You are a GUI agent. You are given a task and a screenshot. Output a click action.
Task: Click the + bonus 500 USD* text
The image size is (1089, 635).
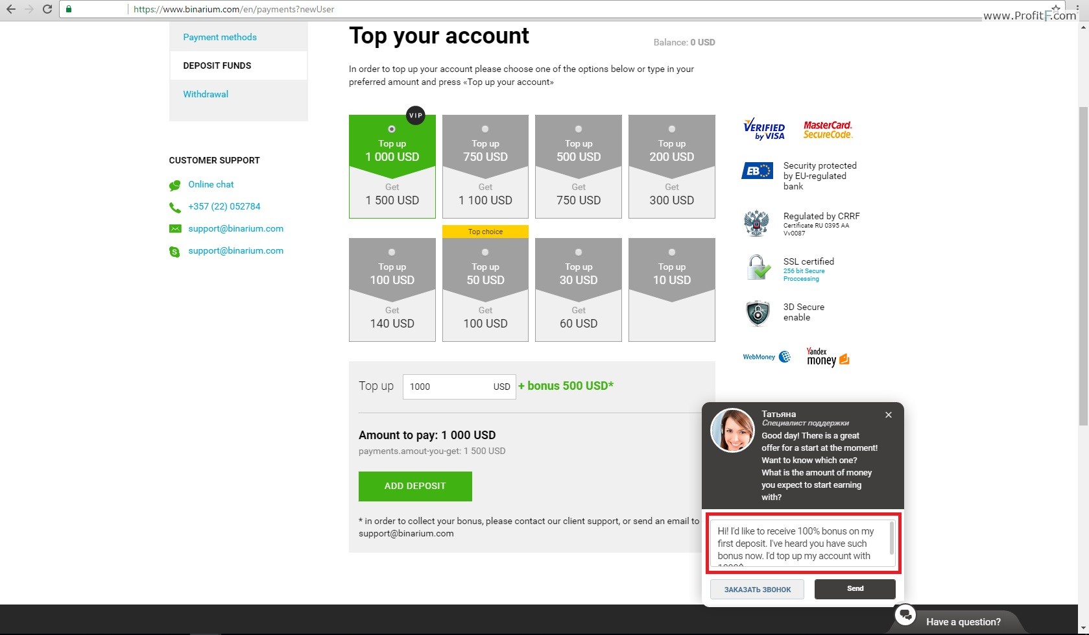(x=566, y=386)
